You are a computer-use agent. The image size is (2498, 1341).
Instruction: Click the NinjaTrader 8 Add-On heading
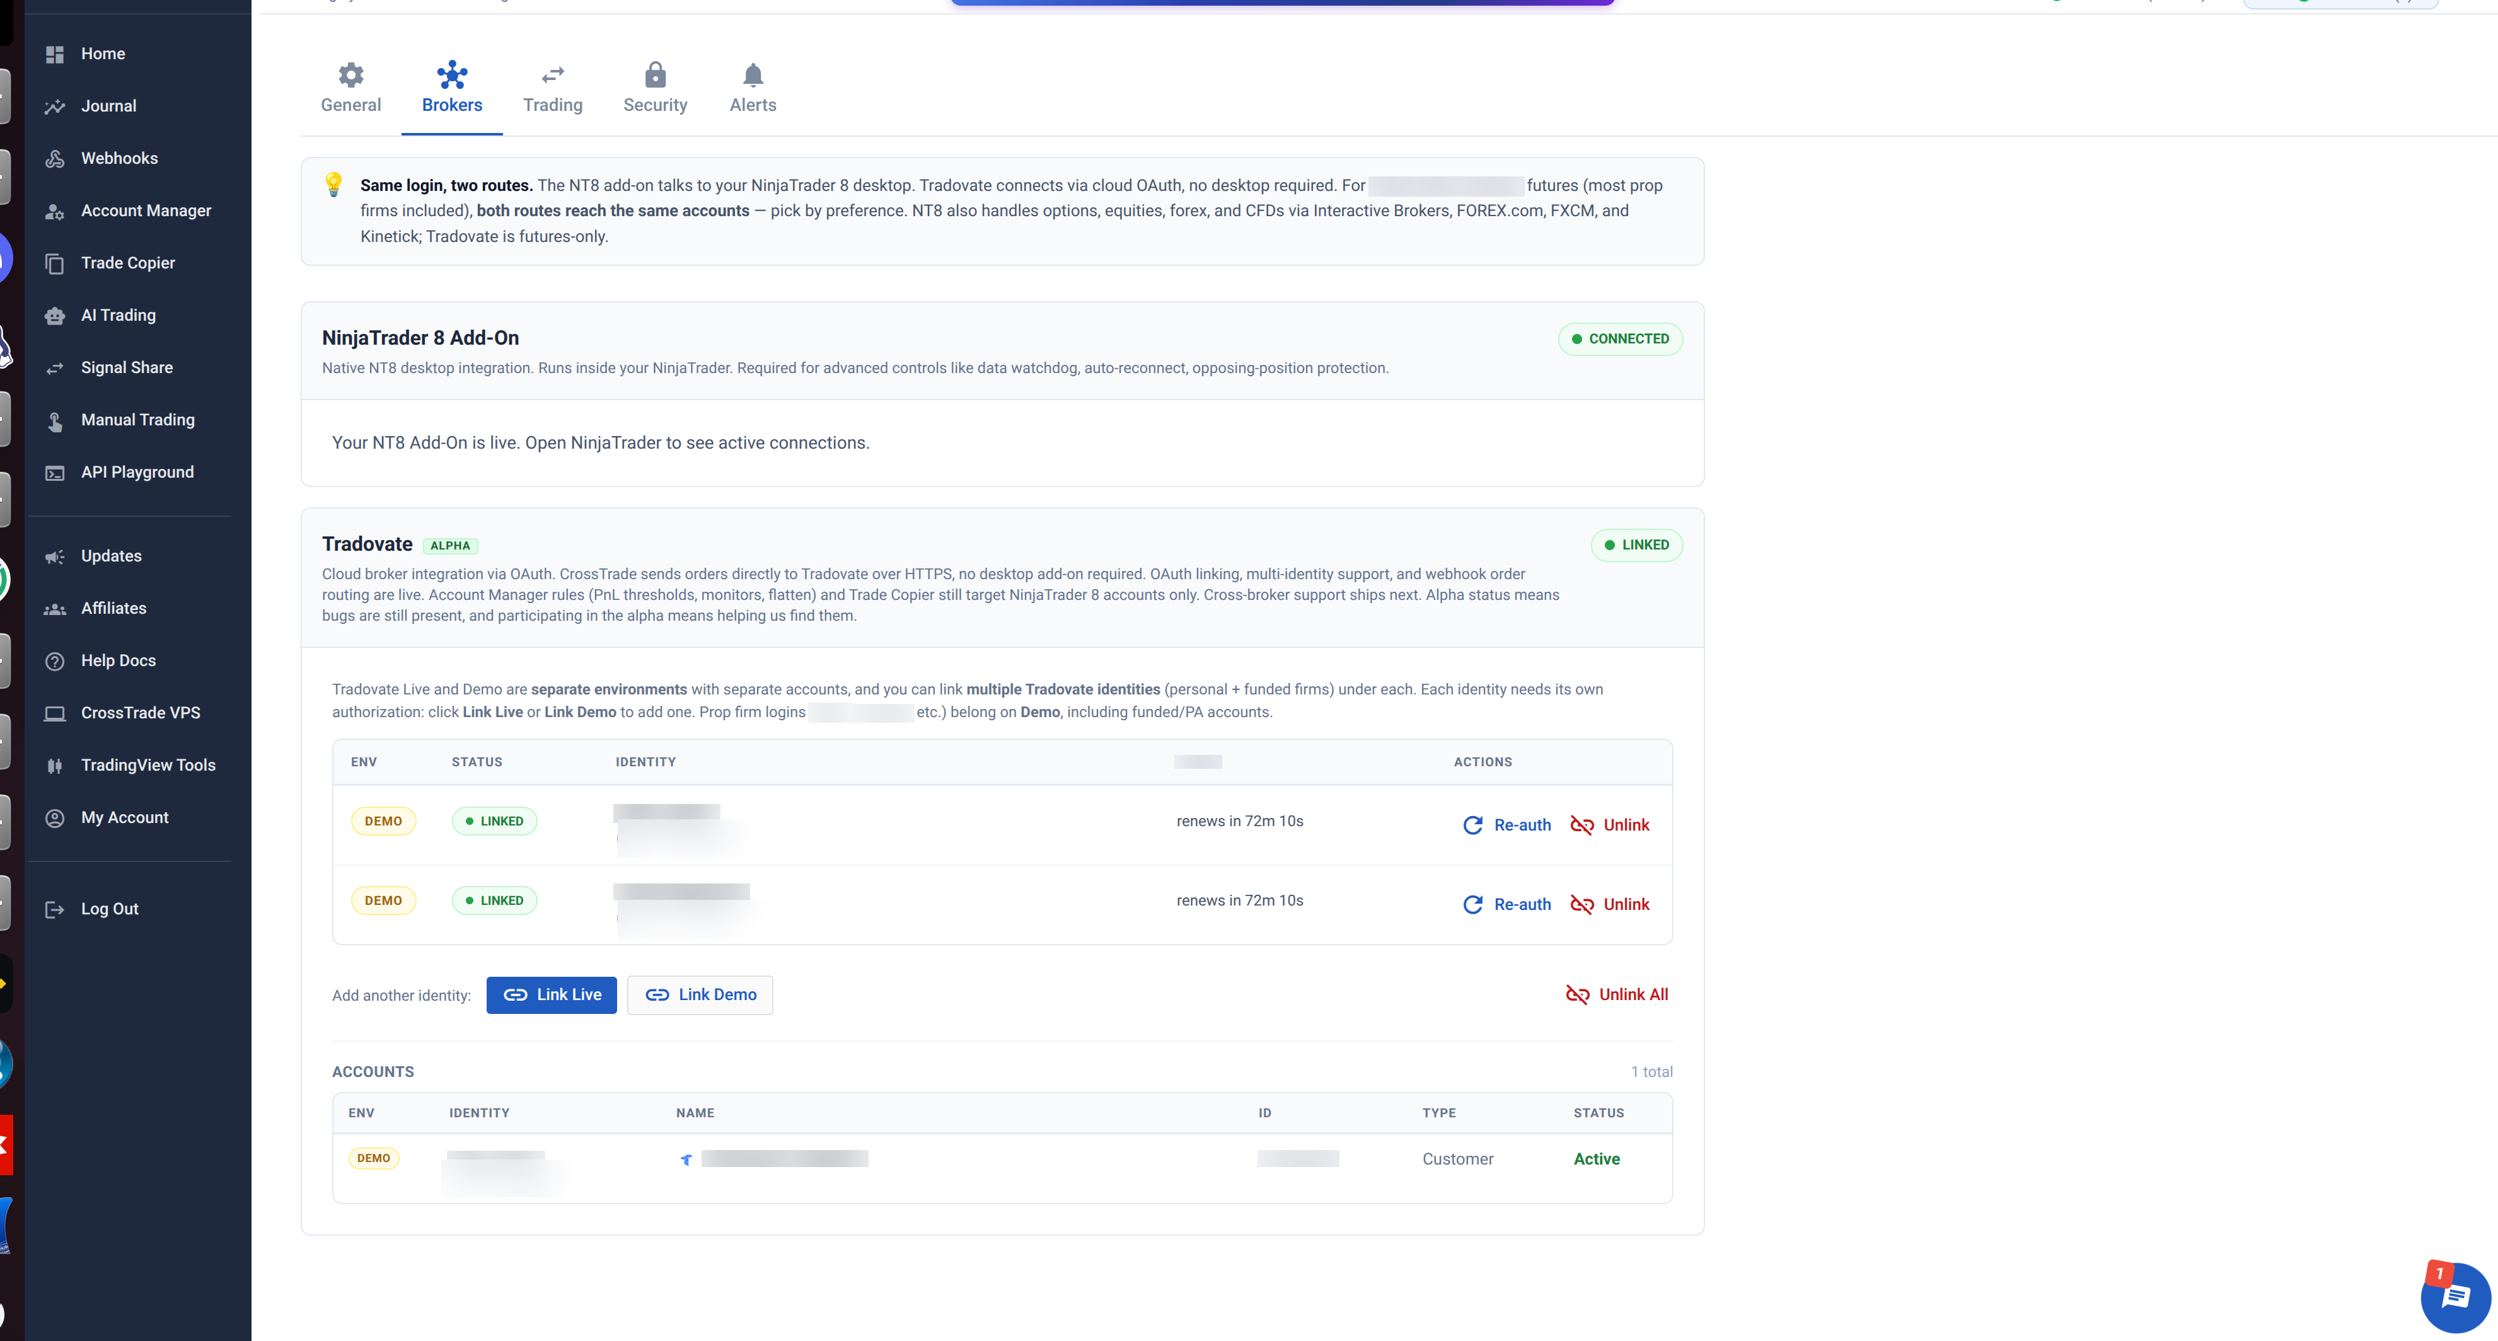(420, 337)
